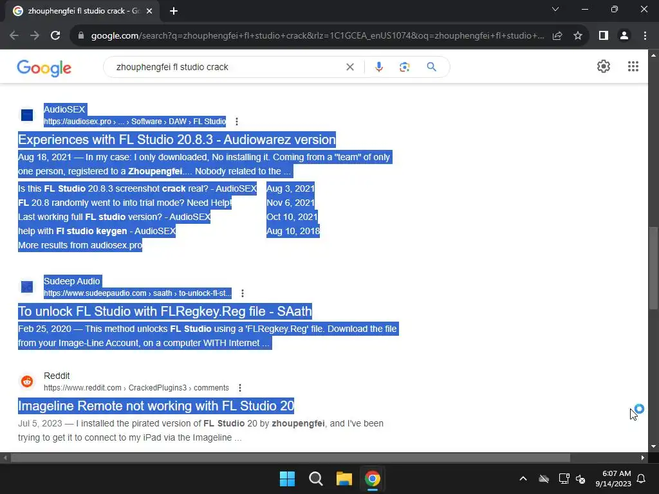Search by image with Google Lens
The width and height of the screenshot is (659, 494).
point(404,67)
